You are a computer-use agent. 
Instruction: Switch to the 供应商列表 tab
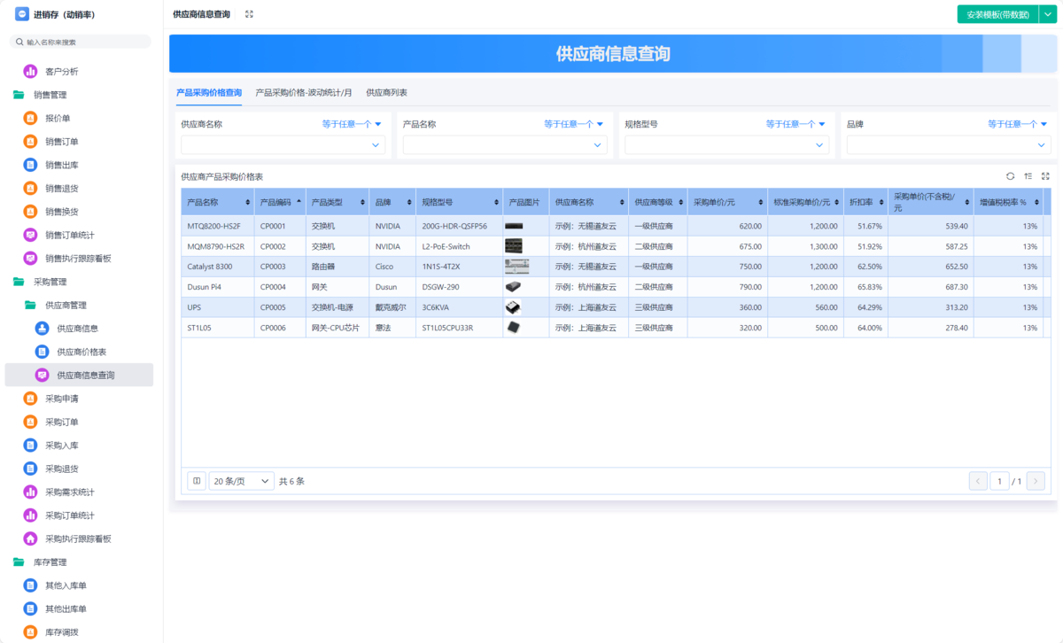point(387,93)
